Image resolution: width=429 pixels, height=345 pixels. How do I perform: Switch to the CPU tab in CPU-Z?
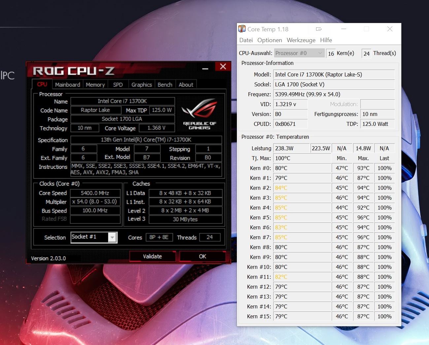(42, 84)
